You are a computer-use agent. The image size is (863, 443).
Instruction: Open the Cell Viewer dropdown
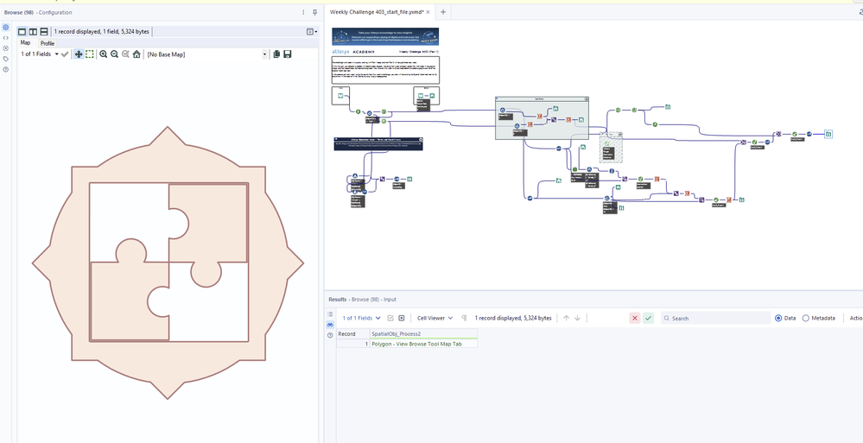coord(435,318)
